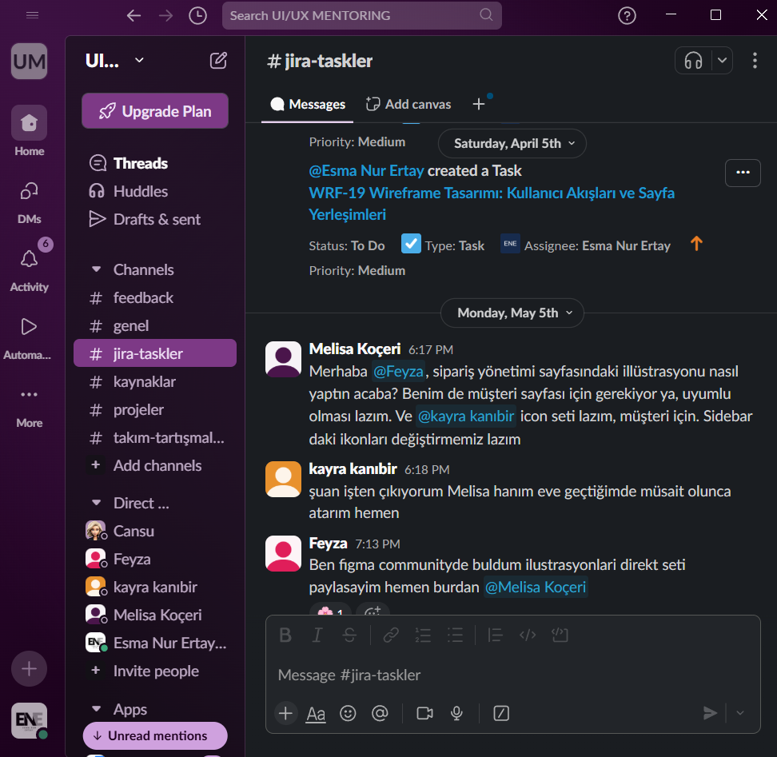Open the mention someone icon

[x=380, y=713]
